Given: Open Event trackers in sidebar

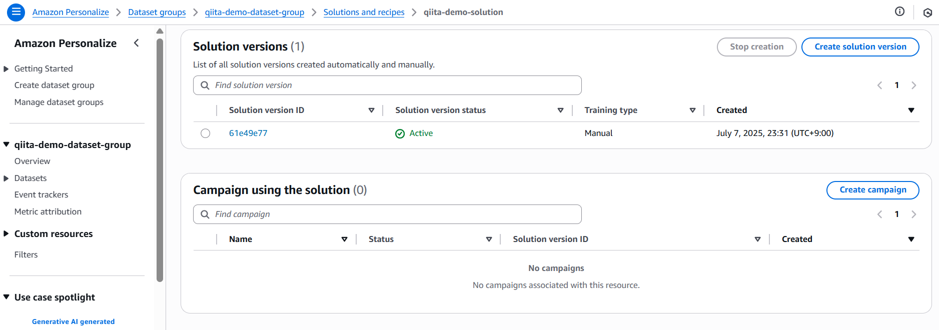Looking at the screenshot, I should pos(41,195).
